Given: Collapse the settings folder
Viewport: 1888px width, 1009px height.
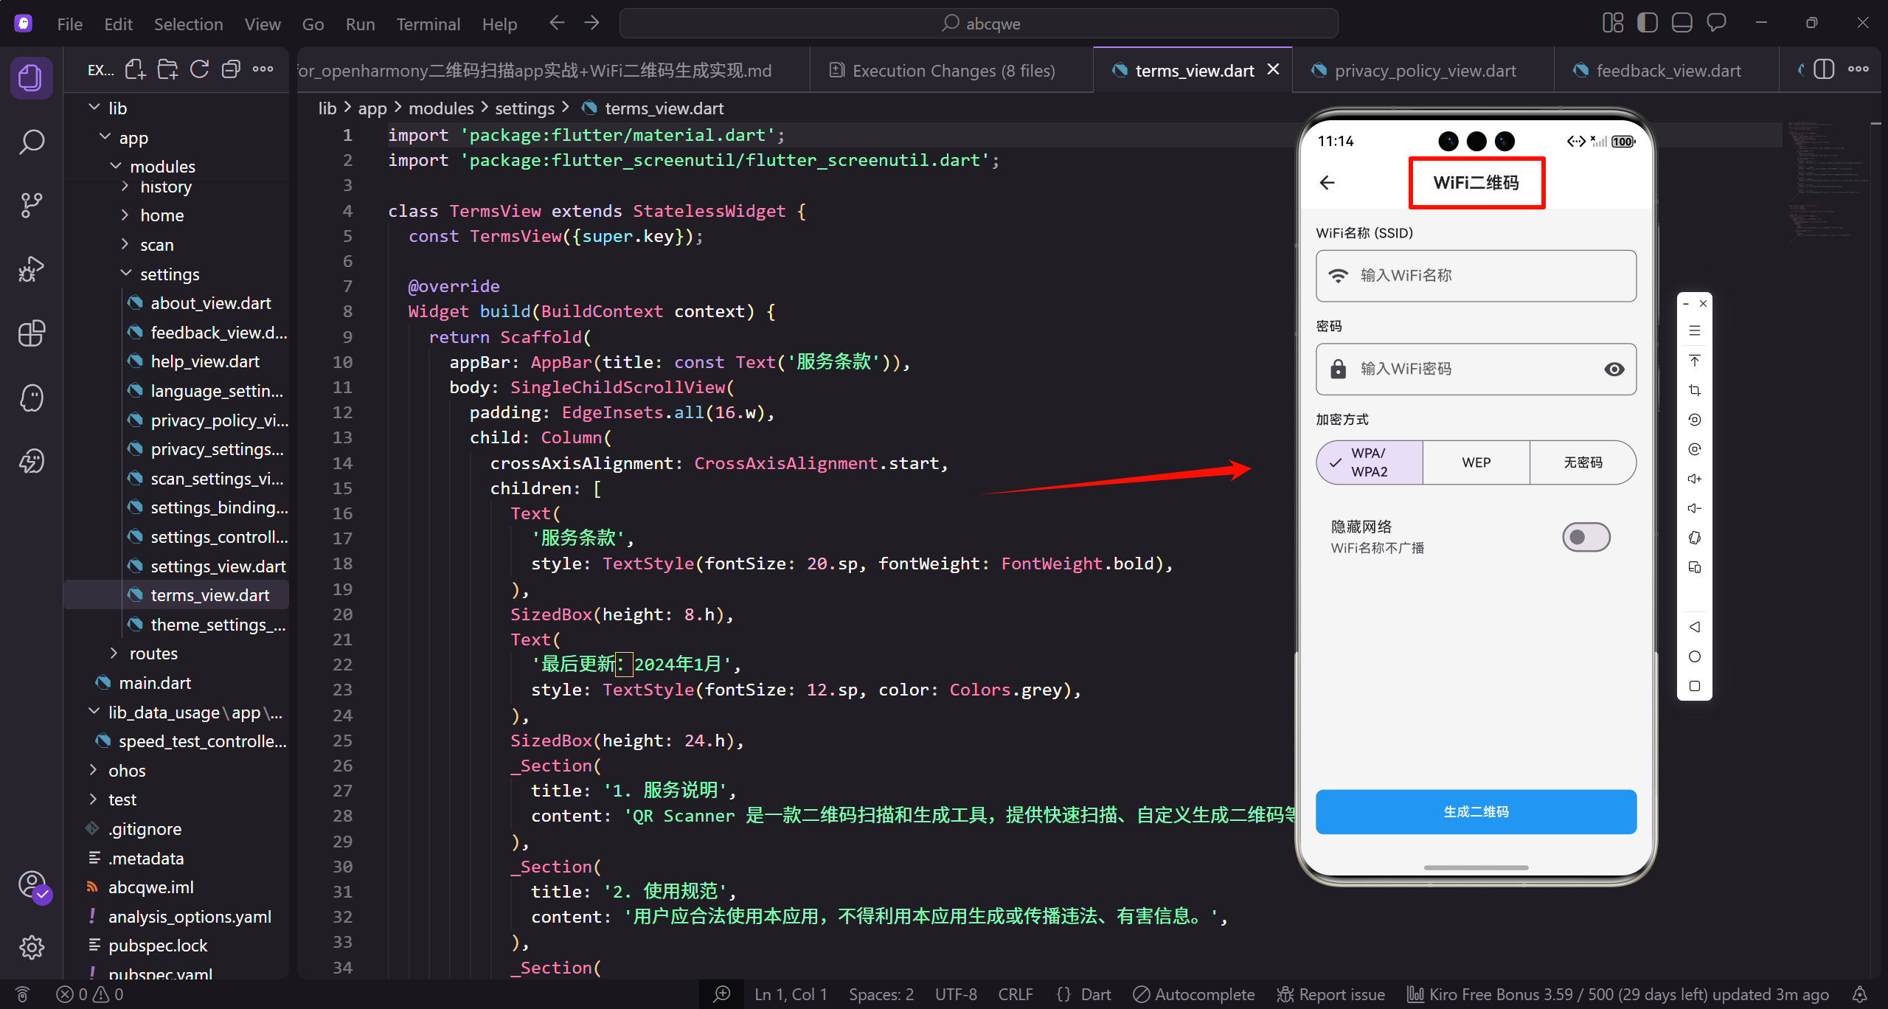Looking at the screenshot, I should coord(170,274).
